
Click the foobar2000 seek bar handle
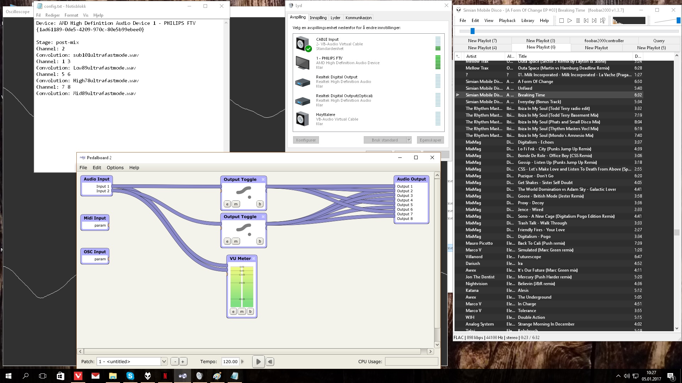coord(472,31)
